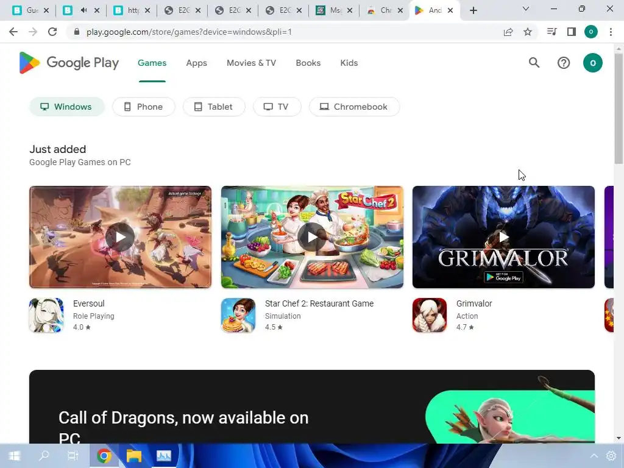Reload the page

pos(52,32)
